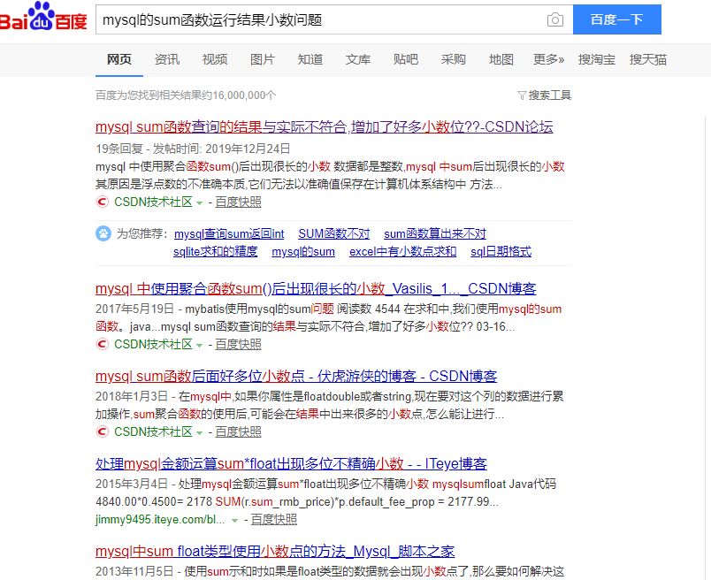Open 百度快照 of first CSDN论坛 result

(238, 202)
